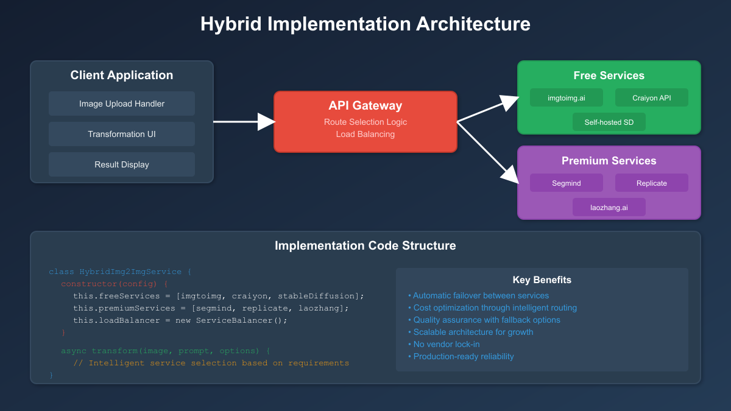
Task: Click the Result Display box
Action: tap(122, 164)
